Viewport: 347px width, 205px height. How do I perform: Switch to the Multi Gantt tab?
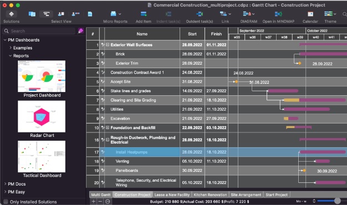[101, 195]
